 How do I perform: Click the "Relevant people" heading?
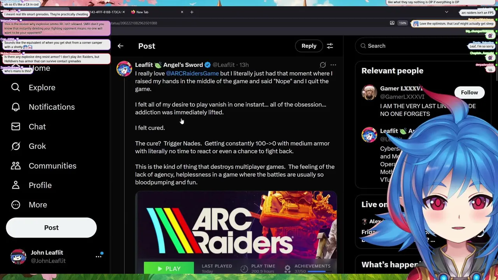392,71
